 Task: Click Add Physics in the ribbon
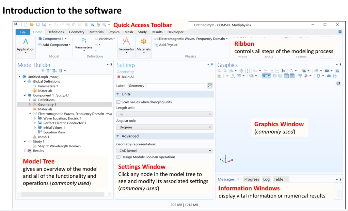pos(166,45)
